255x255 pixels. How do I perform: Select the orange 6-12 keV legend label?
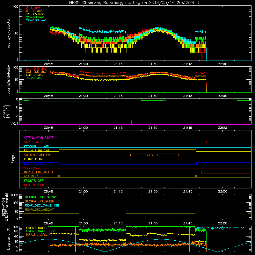(34, 11)
